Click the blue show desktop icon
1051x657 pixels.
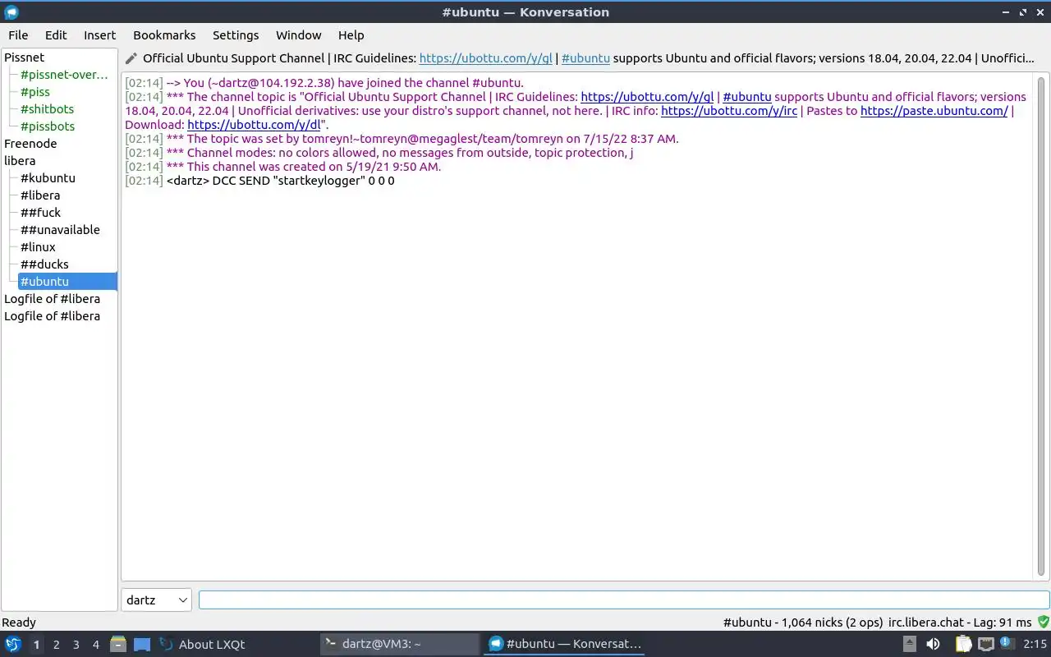click(142, 644)
